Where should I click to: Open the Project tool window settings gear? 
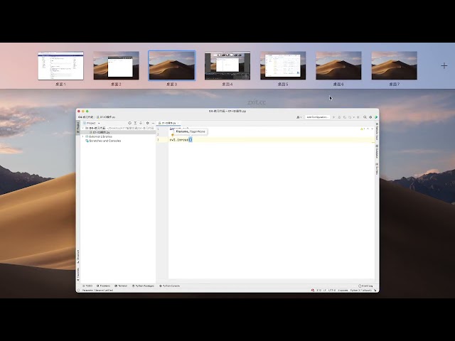click(147, 123)
